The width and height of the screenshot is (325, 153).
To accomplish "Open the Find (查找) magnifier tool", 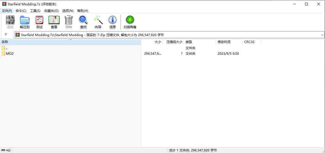I will (x=83, y=20).
